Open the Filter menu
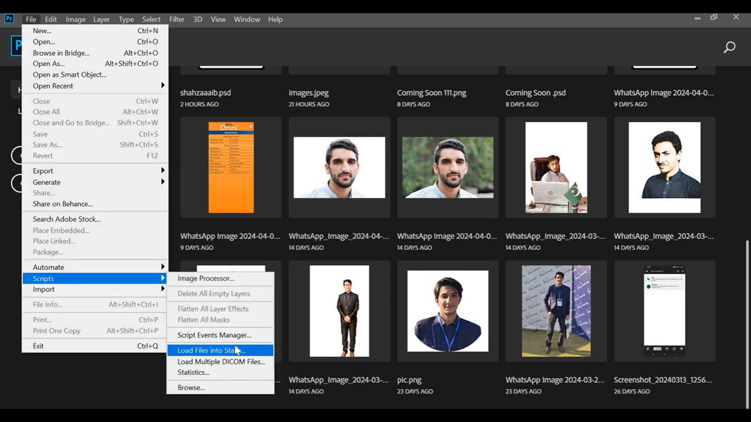 pos(177,19)
